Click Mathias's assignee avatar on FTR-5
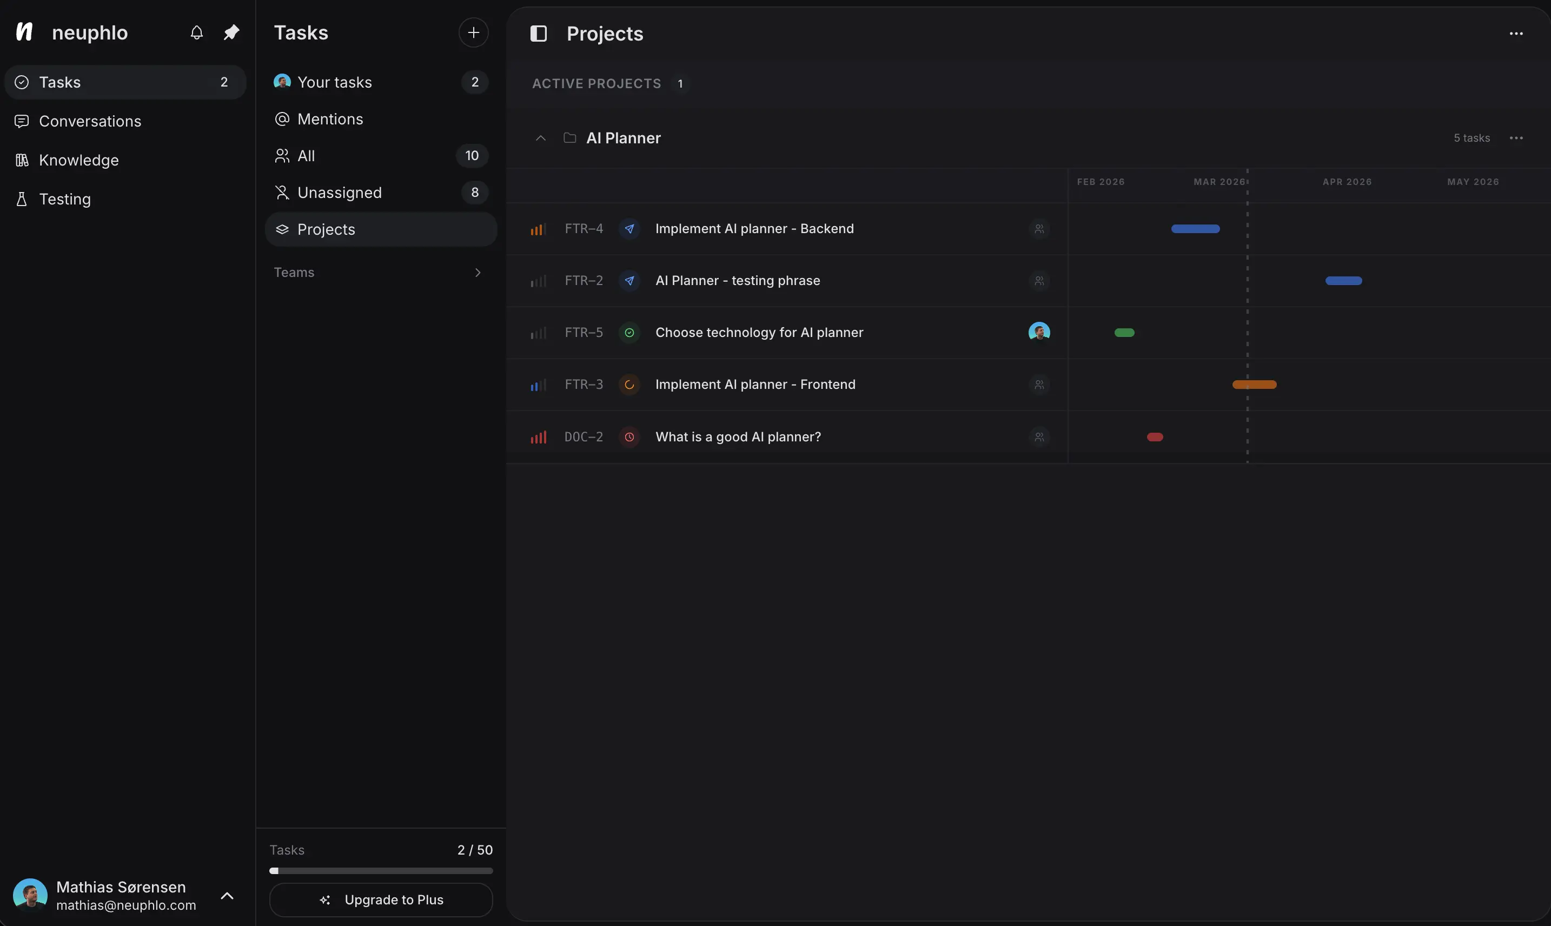The image size is (1551, 926). [1039, 332]
